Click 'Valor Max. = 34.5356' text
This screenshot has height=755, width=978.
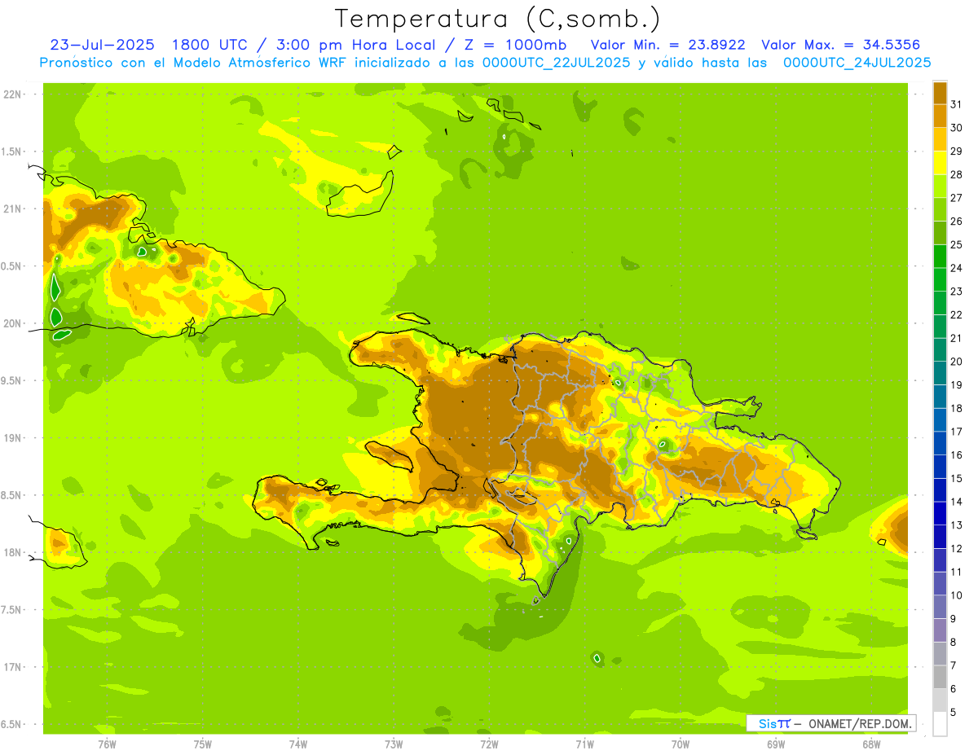click(841, 45)
